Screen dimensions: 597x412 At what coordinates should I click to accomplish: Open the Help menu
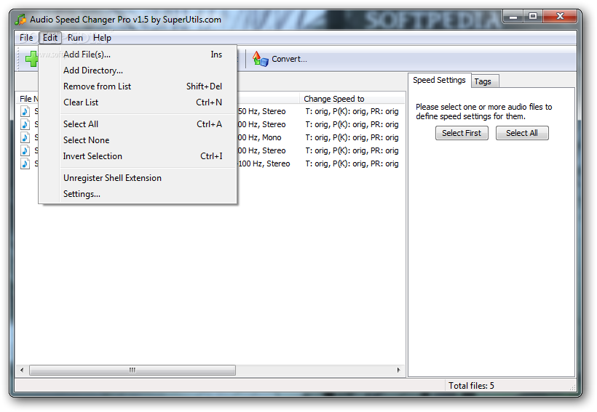[x=102, y=38]
